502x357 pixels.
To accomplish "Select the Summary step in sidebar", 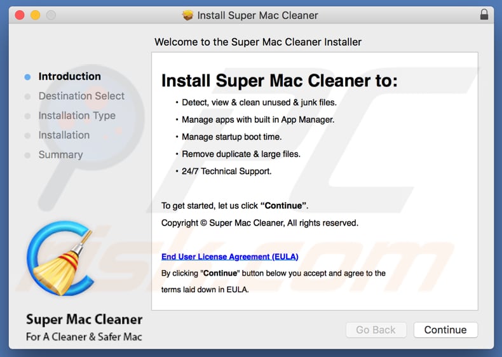I will pos(60,155).
